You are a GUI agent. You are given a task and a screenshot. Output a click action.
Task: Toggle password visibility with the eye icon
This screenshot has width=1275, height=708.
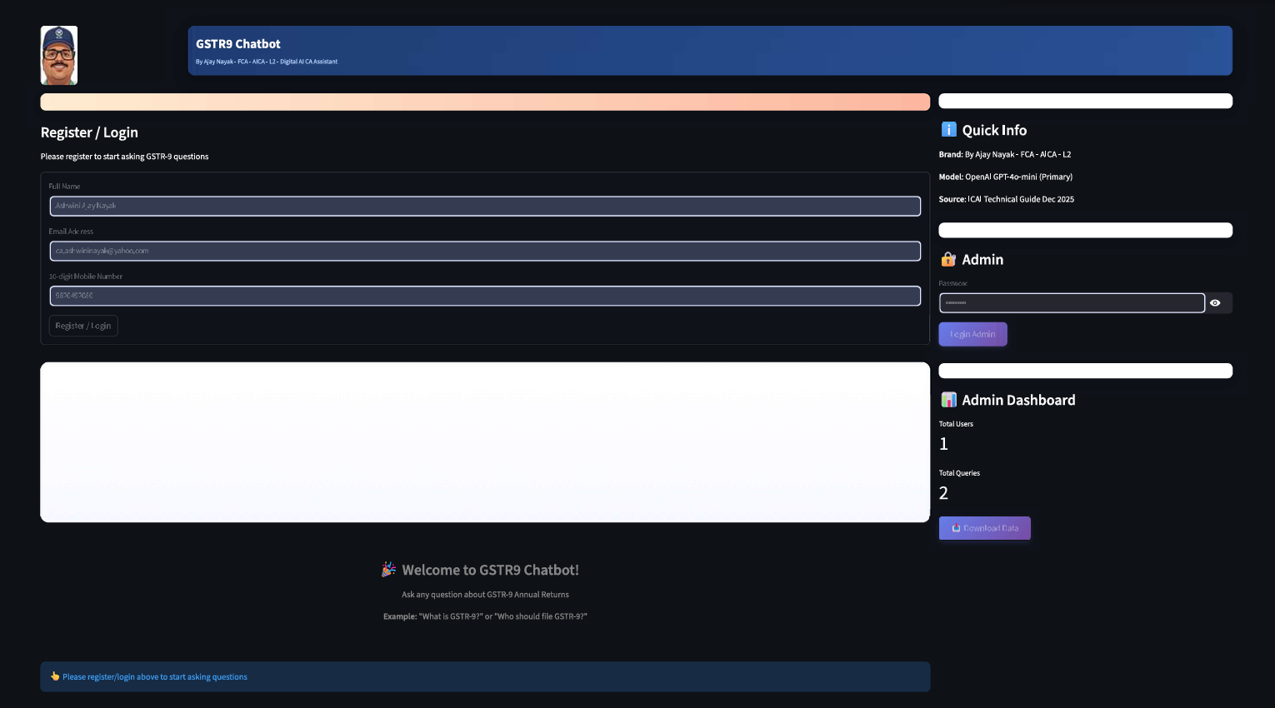(x=1215, y=303)
